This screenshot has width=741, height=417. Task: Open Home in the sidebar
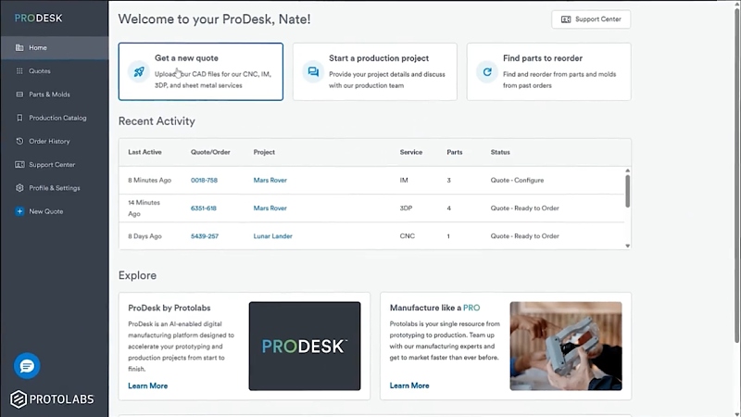pyautogui.click(x=55, y=48)
